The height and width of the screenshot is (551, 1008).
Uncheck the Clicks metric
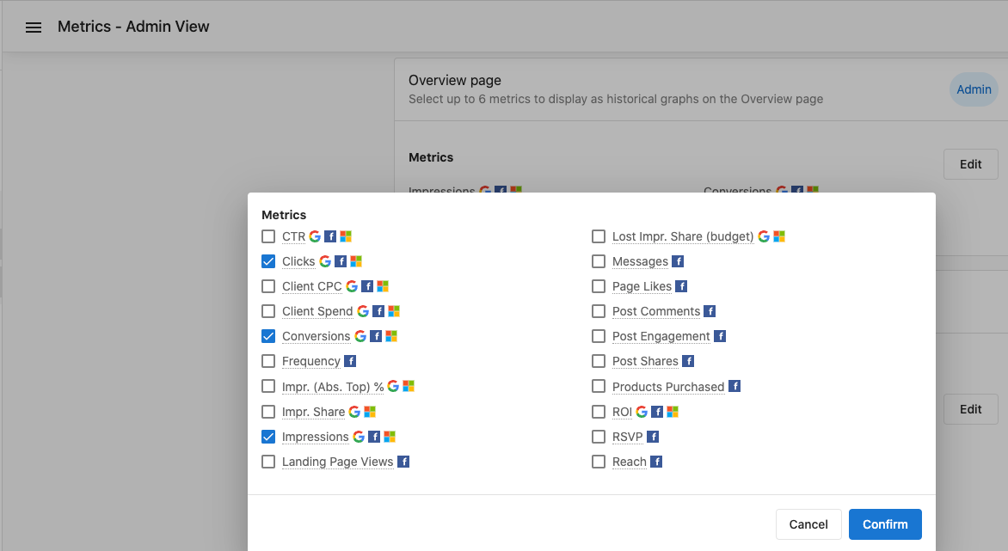tap(267, 260)
